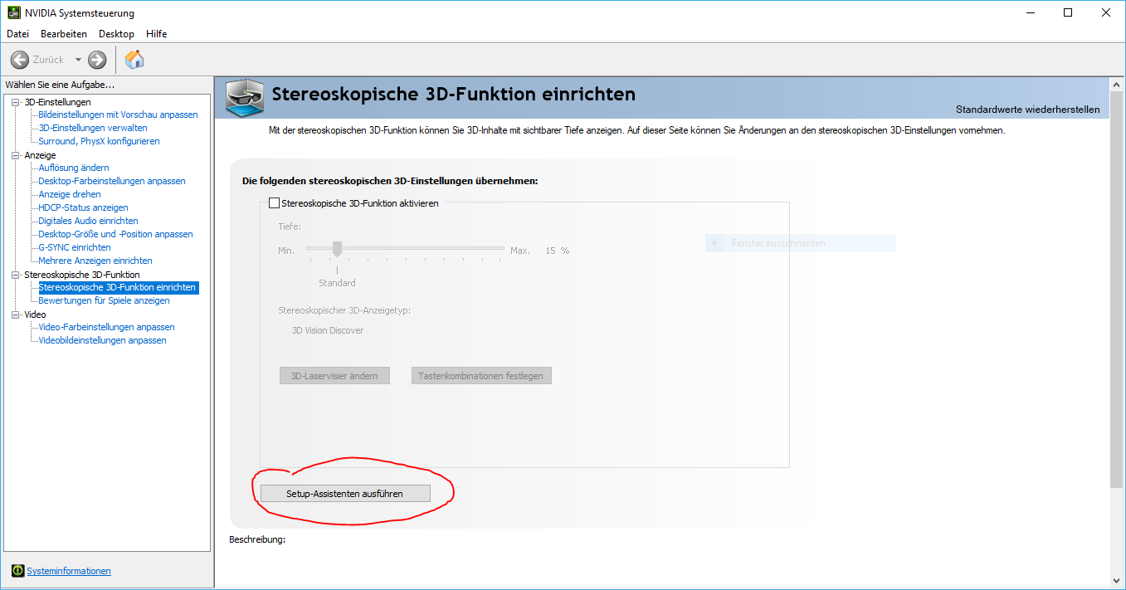Click the NVIDIA logo in title bar
The height and width of the screenshot is (590, 1126).
click(15, 12)
